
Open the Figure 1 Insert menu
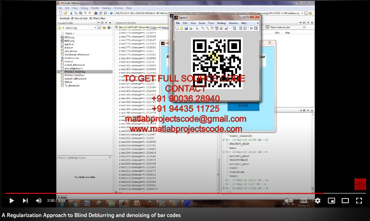click(x=202, y=23)
